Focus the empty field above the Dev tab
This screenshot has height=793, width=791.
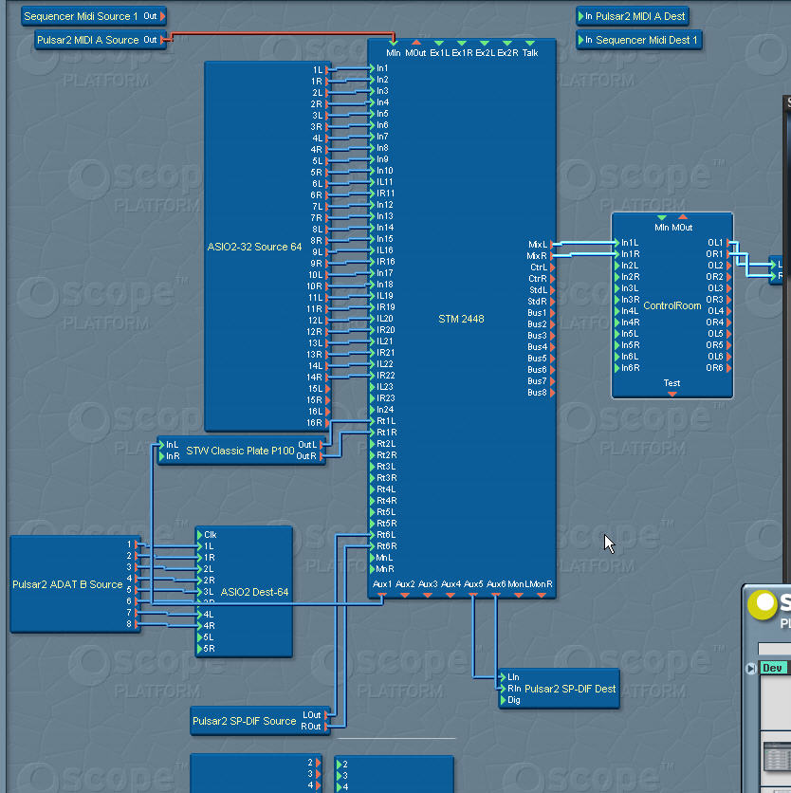click(x=774, y=649)
